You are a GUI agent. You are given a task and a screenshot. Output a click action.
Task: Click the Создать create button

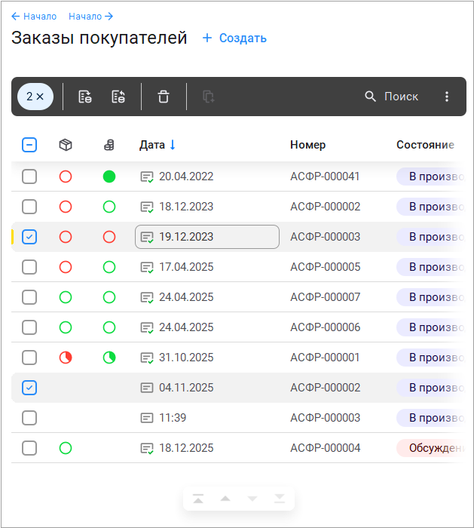click(234, 38)
